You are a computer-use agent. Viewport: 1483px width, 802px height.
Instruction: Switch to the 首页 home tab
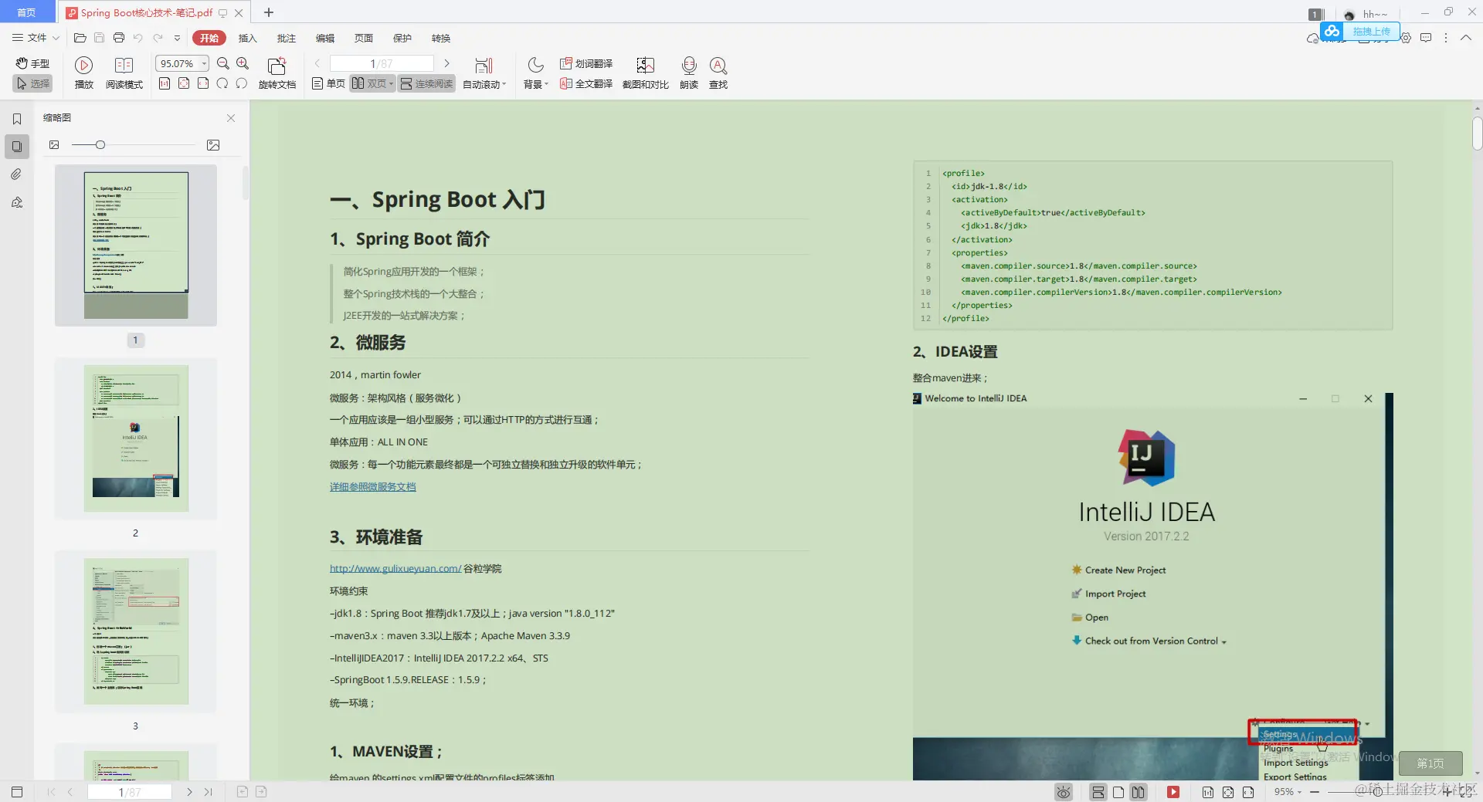(27, 12)
